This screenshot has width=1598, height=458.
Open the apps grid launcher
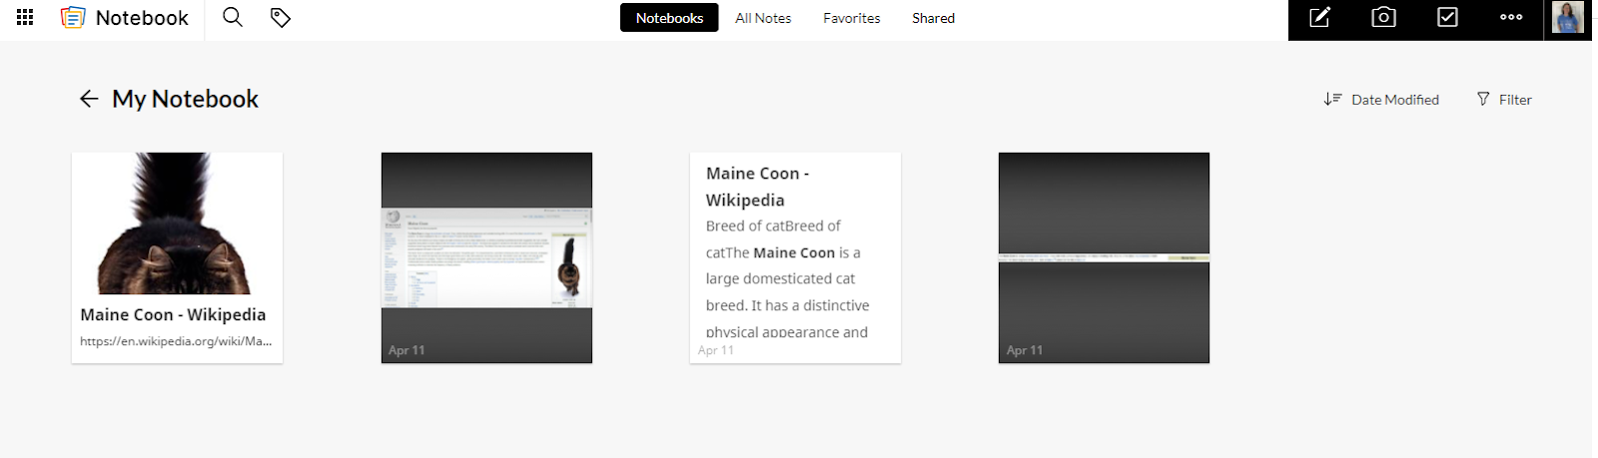[x=25, y=17]
